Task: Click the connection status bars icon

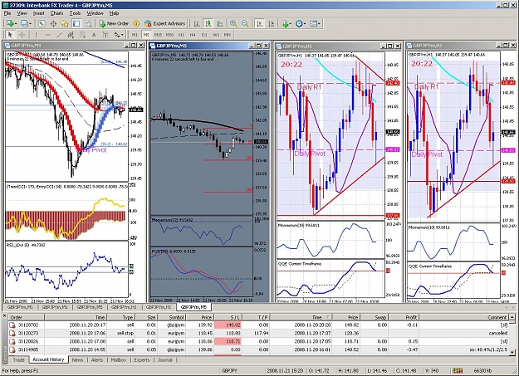Action: click(458, 371)
